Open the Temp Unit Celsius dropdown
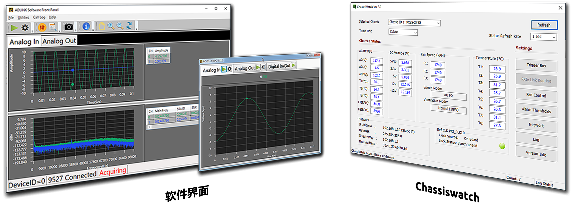 pyautogui.click(x=403, y=32)
